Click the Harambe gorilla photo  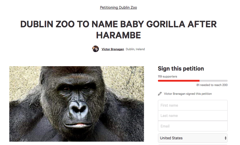click(x=77, y=104)
